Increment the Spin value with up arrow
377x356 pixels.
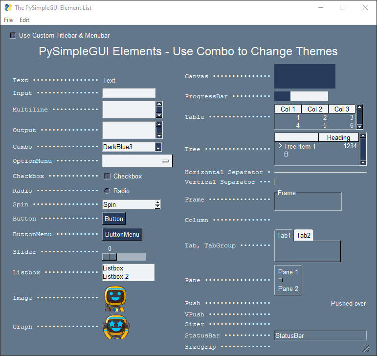(157, 202)
